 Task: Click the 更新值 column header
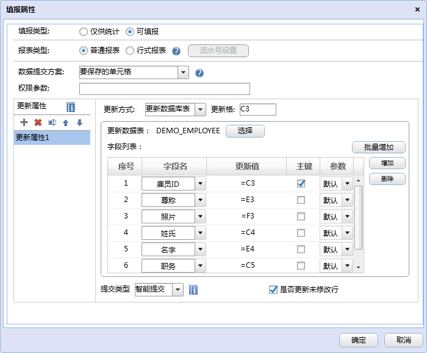(x=246, y=166)
